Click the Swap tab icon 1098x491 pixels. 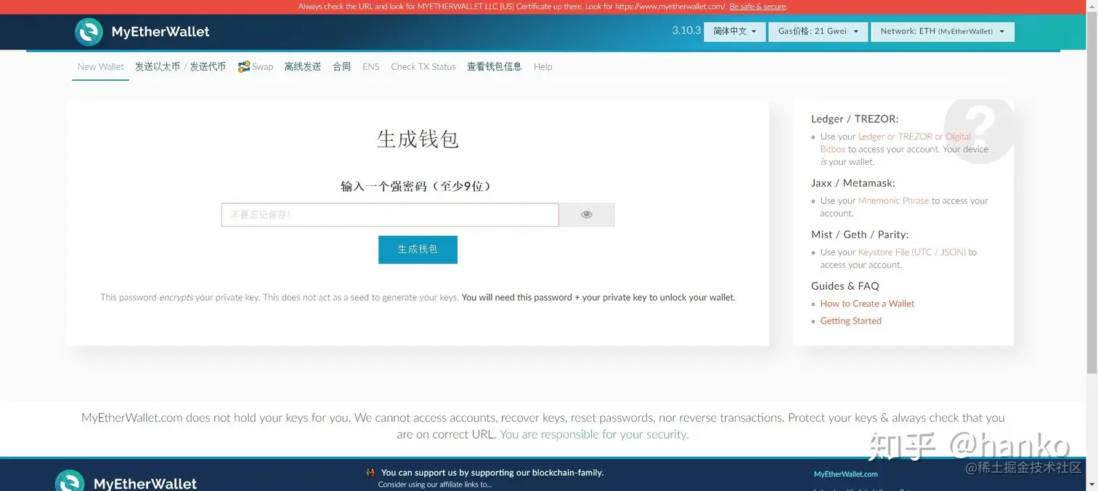(244, 67)
